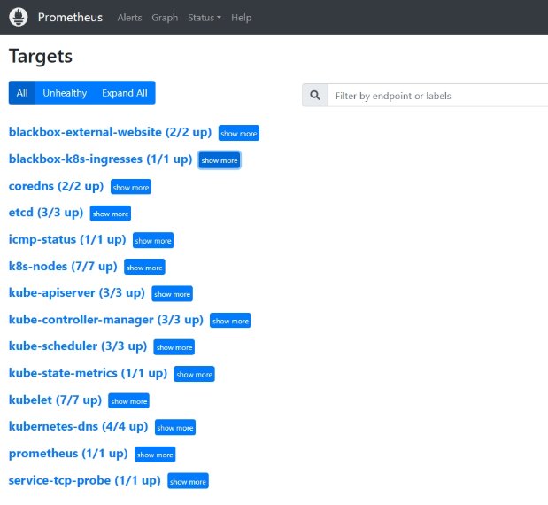Show more for kube-state-metrics
This screenshot has height=505, width=548.
click(x=194, y=374)
